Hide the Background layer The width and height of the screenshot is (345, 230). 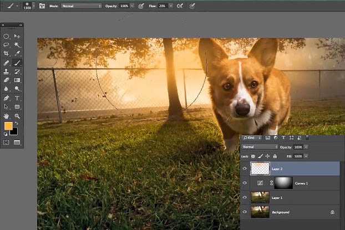245,212
